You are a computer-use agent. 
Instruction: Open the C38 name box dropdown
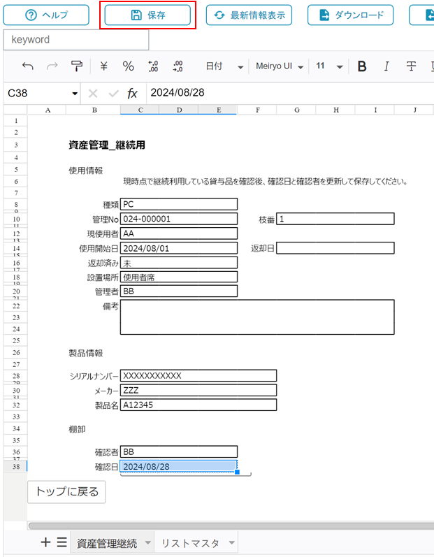coord(75,94)
